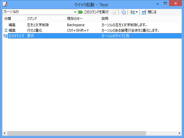Click the line duplicate icon beside 編集
The height and width of the screenshot is (138, 184).
click(6, 30)
